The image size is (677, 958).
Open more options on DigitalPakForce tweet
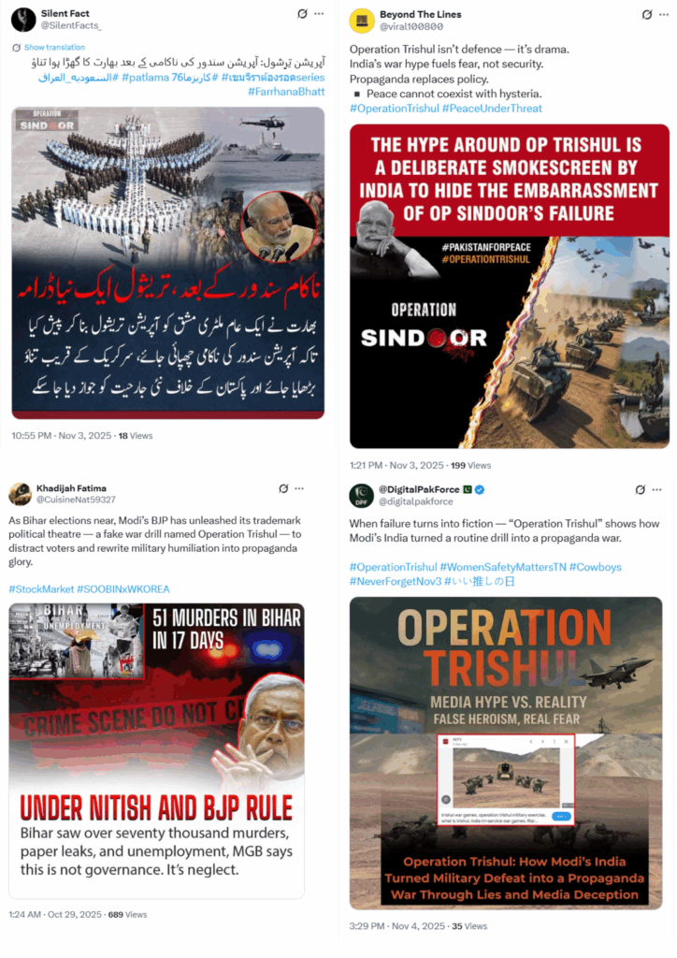tap(656, 489)
